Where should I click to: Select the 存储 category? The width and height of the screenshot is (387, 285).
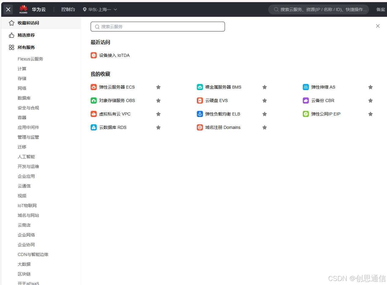click(x=22, y=79)
